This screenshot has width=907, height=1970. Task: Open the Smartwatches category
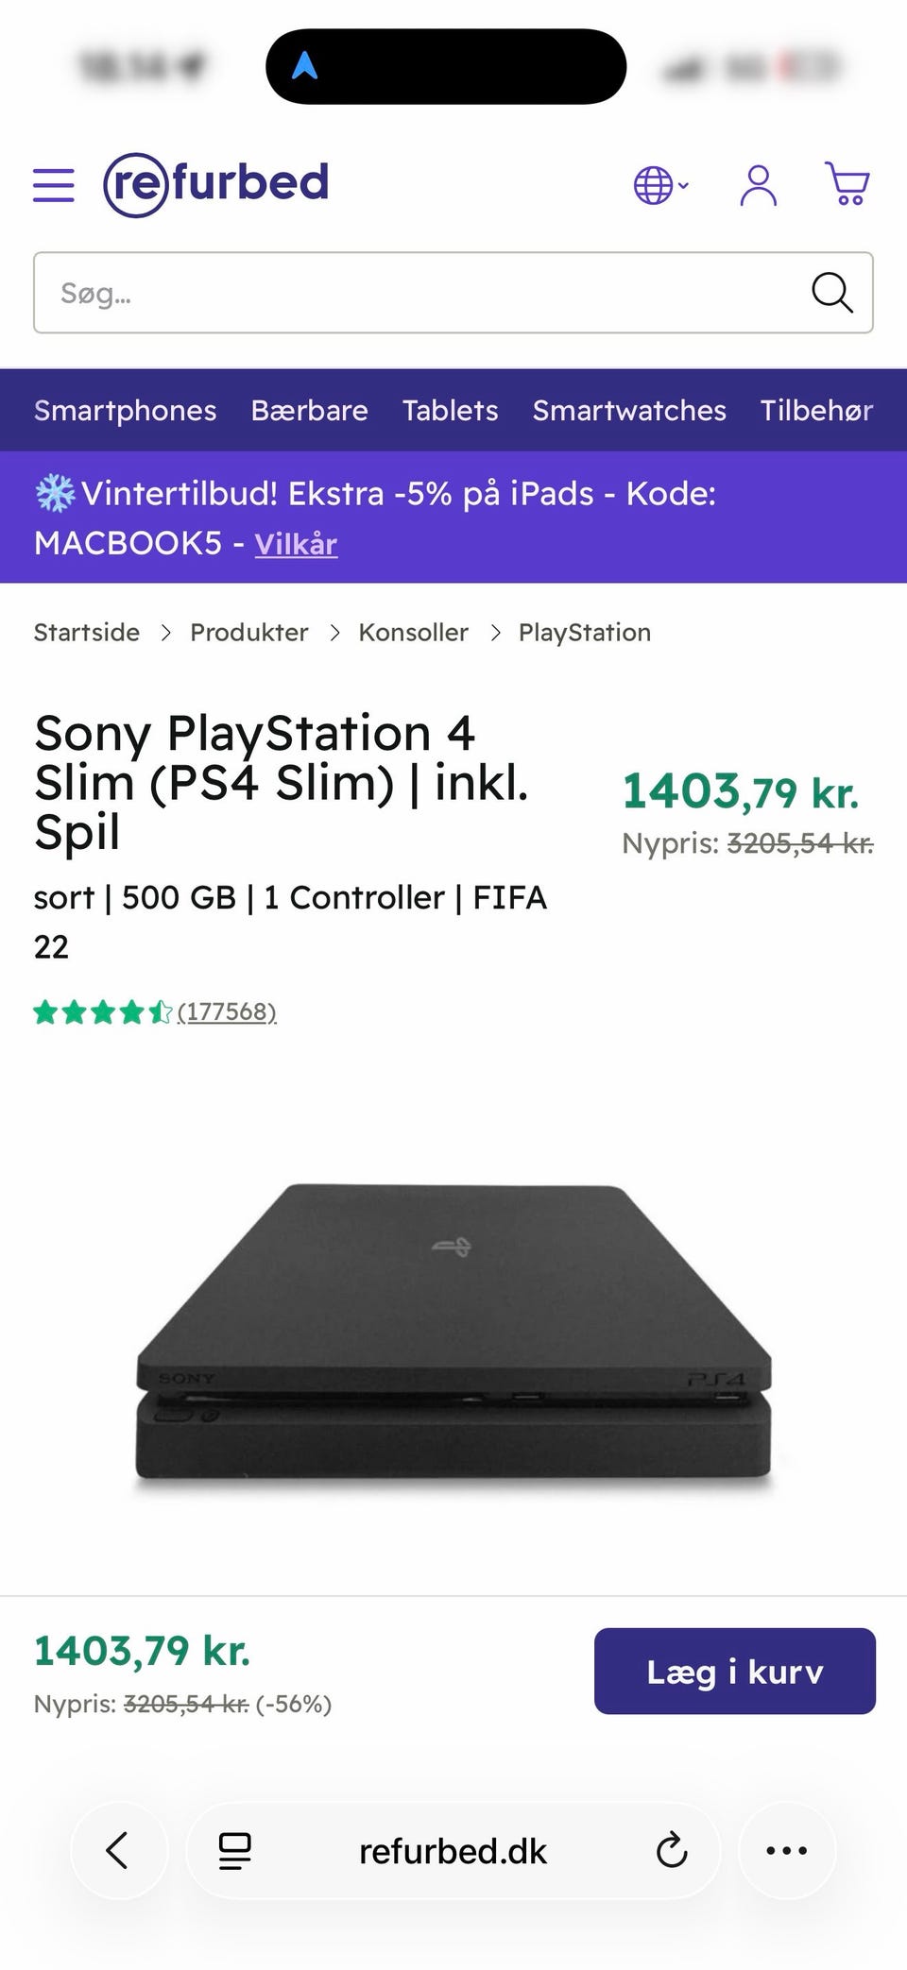(629, 411)
